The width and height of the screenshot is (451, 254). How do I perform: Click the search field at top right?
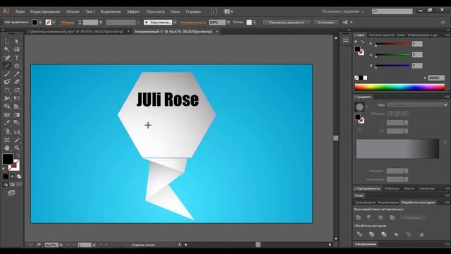[393, 11]
